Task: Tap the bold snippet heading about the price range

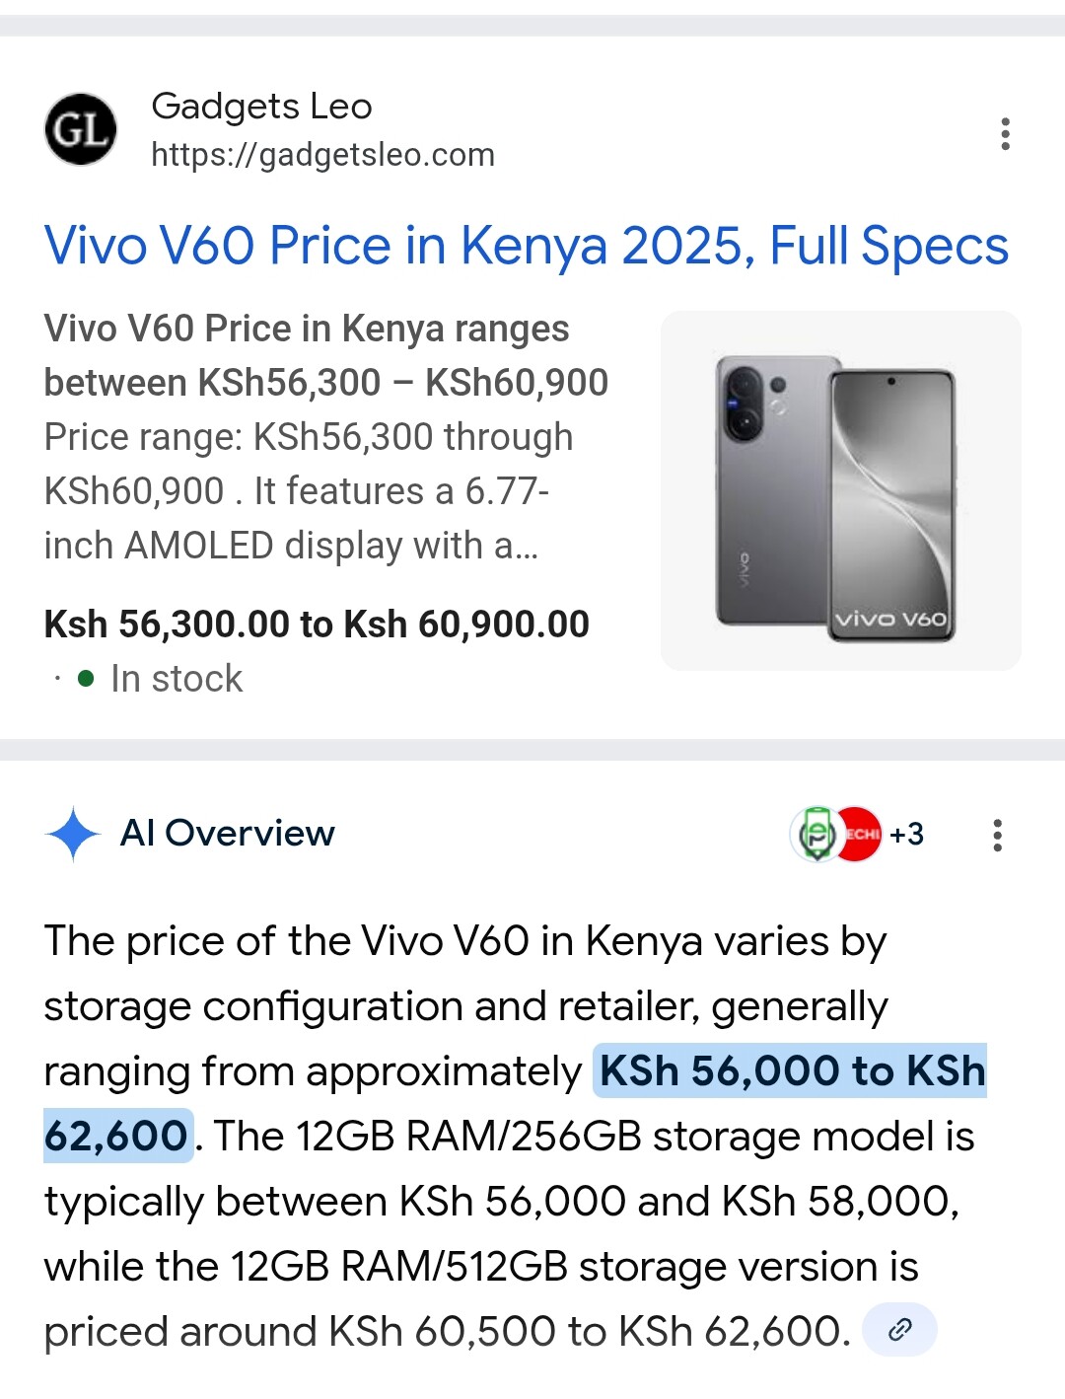Action: (x=325, y=355)
